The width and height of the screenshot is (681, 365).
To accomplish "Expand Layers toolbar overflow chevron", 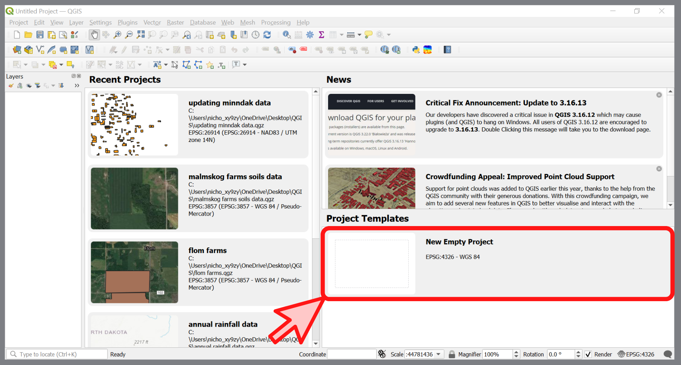I will [x=77, y=86].
